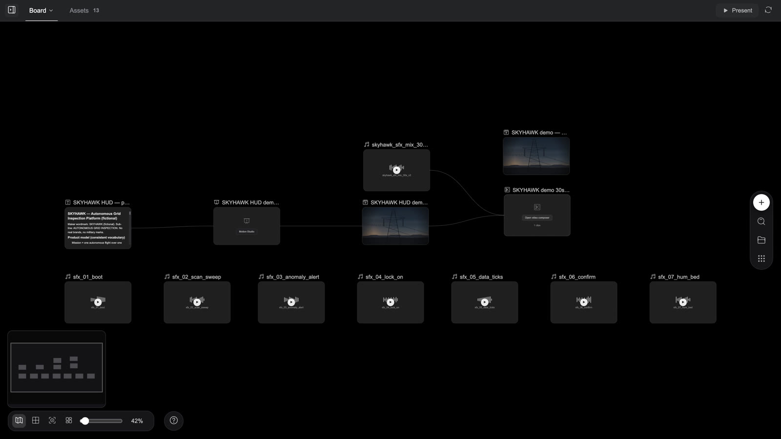This screenshot has width=781, height=439.
Task: Play the sfx_05_data_ticks audio
Action: coord(485,302)
